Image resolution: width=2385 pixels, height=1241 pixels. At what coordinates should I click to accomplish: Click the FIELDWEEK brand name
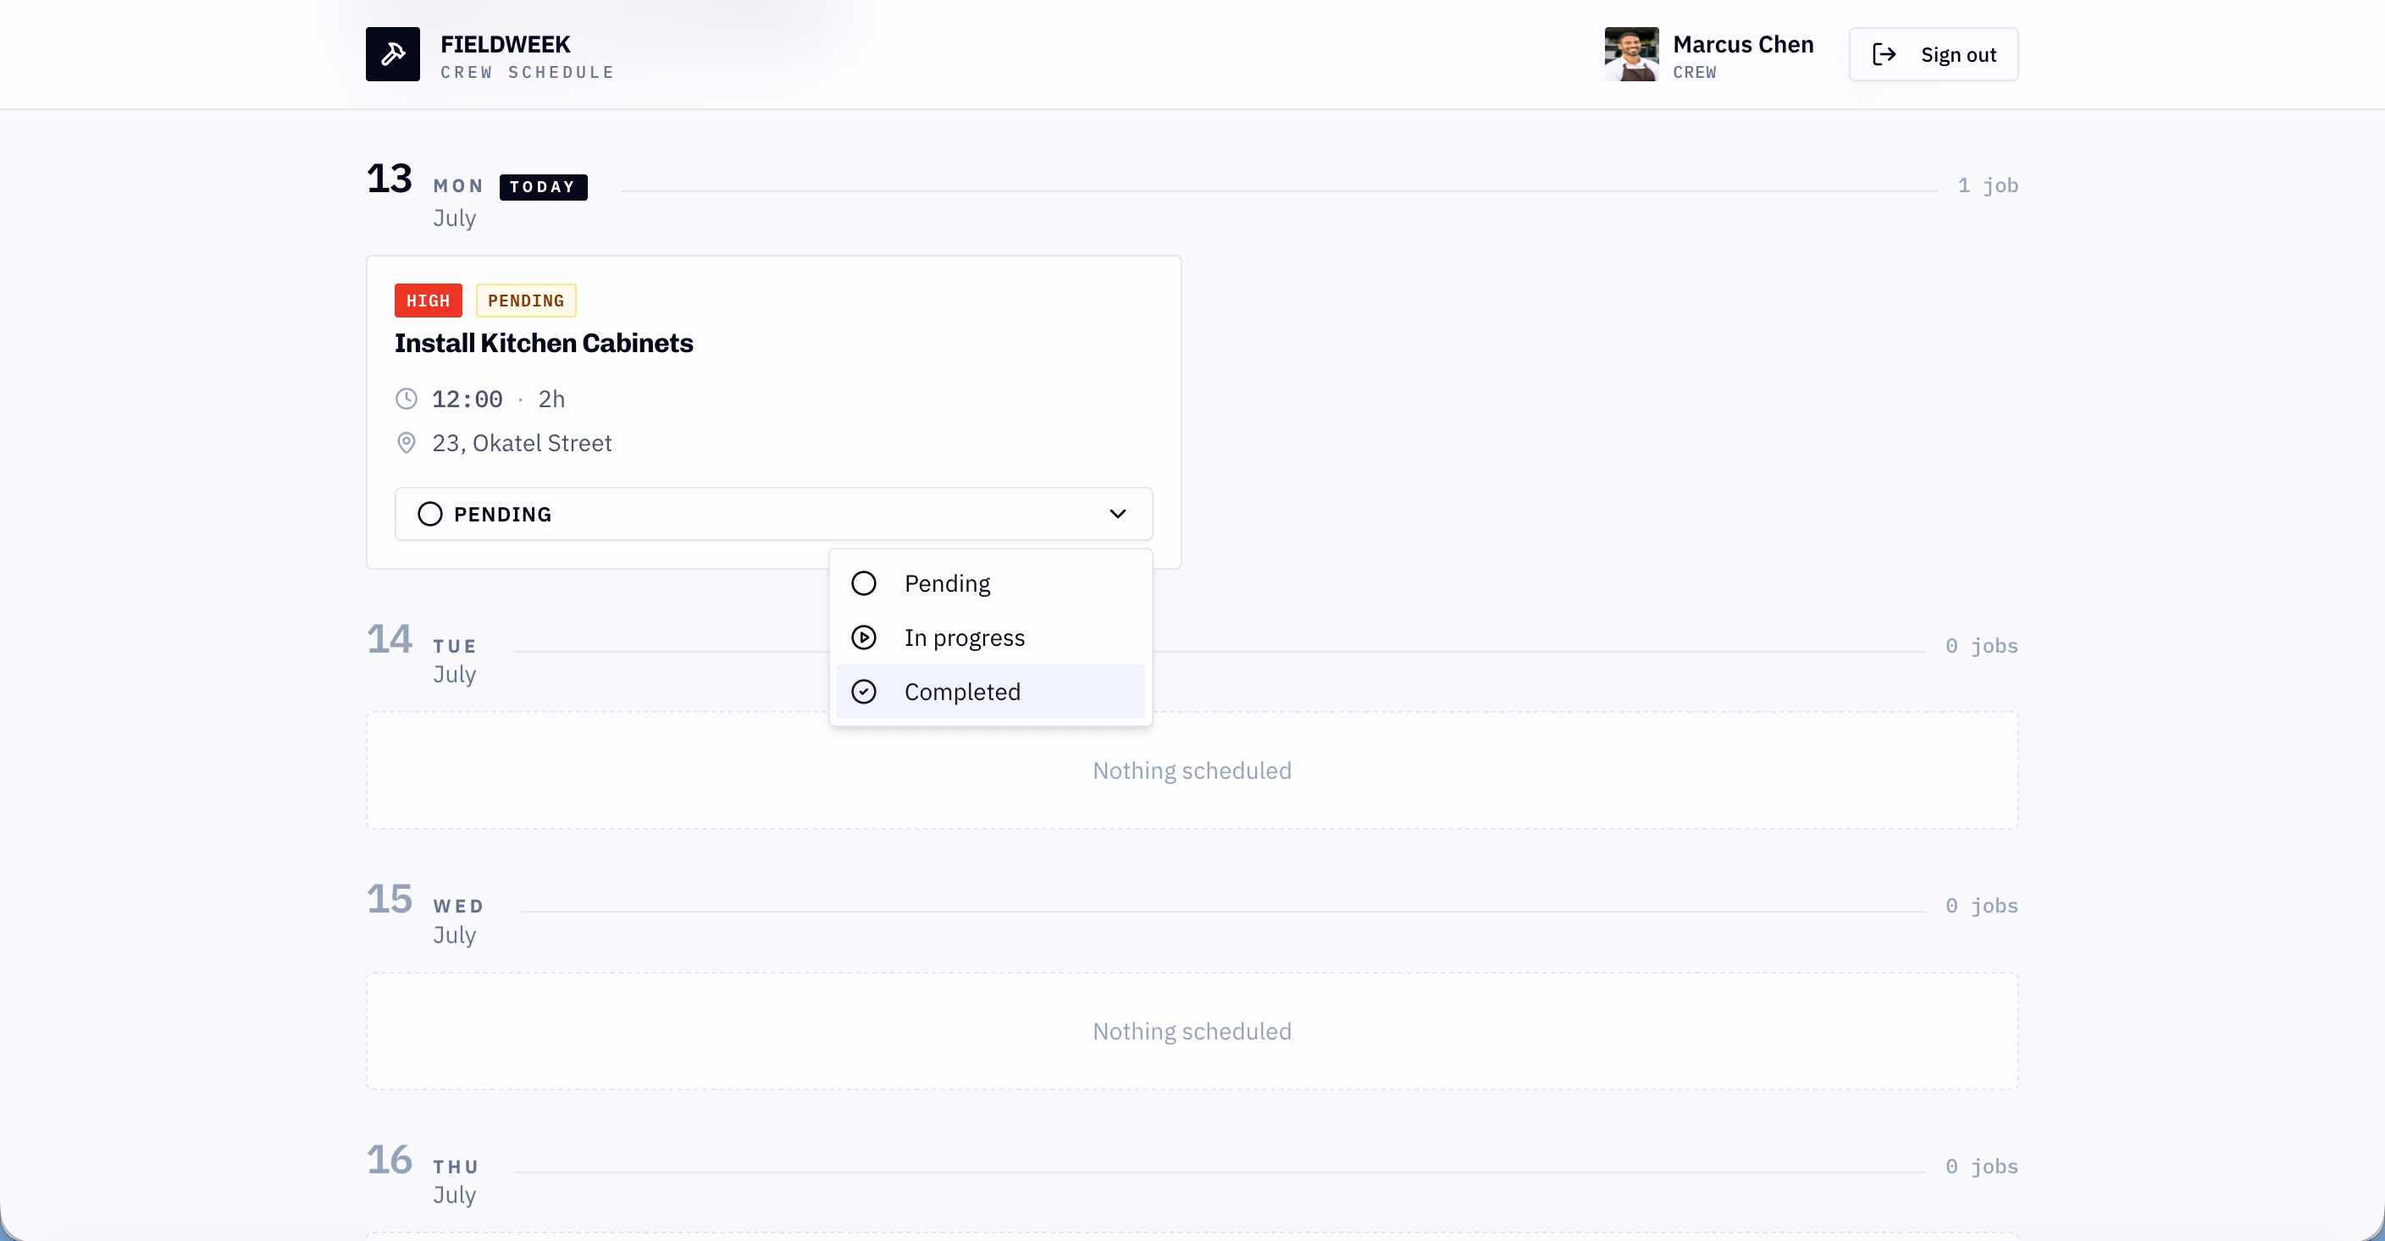[506, 44]
